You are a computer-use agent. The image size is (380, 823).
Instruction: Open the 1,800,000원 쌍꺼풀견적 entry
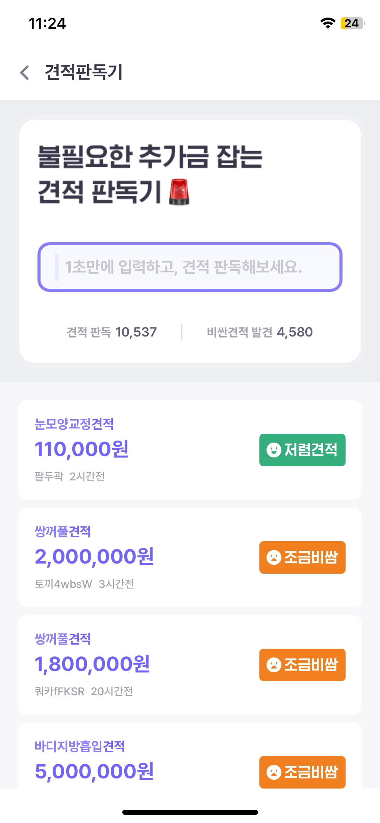135,665
